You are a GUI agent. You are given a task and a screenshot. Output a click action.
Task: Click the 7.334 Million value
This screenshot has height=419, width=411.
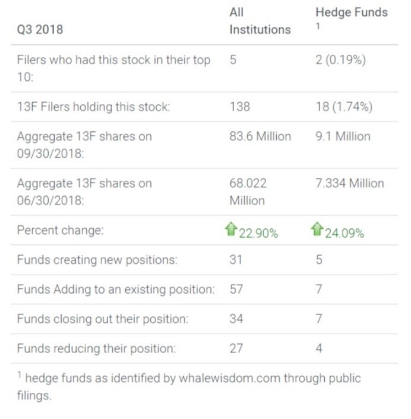pyautogui.click(x=349, y=183)
